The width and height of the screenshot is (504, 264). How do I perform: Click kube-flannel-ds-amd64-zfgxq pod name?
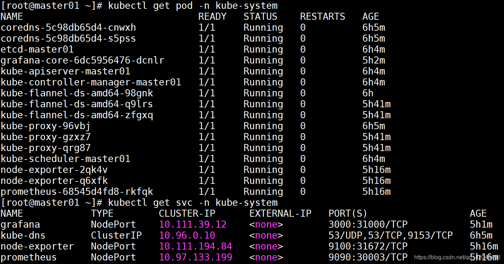77,115
